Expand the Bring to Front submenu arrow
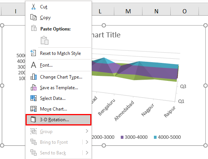Viewport: 208px width, 159px height. (x=87, y=142)
